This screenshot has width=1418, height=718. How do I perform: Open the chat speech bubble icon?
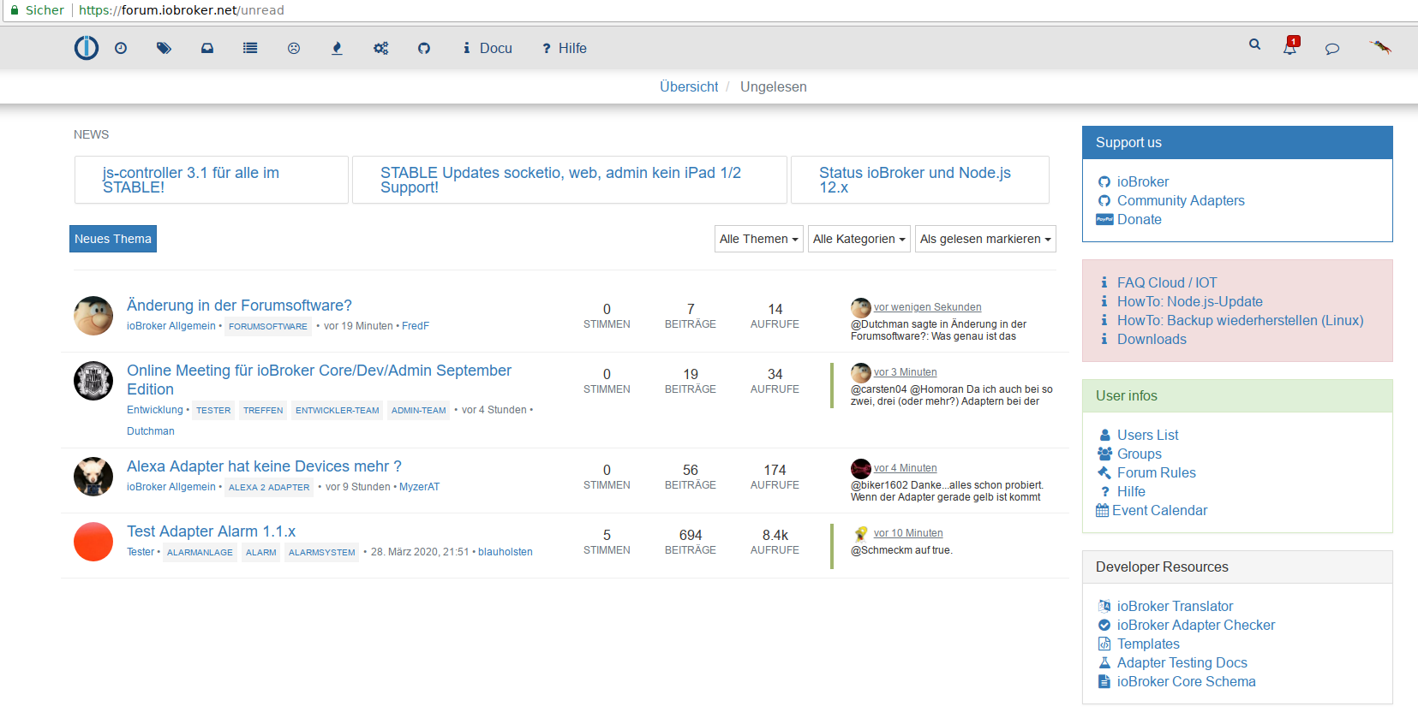pyautogui.click(x=1332, y=49)
